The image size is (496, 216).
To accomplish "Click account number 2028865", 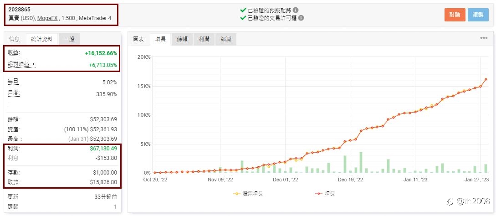I will pyautogui.click(x=19, y=10).
